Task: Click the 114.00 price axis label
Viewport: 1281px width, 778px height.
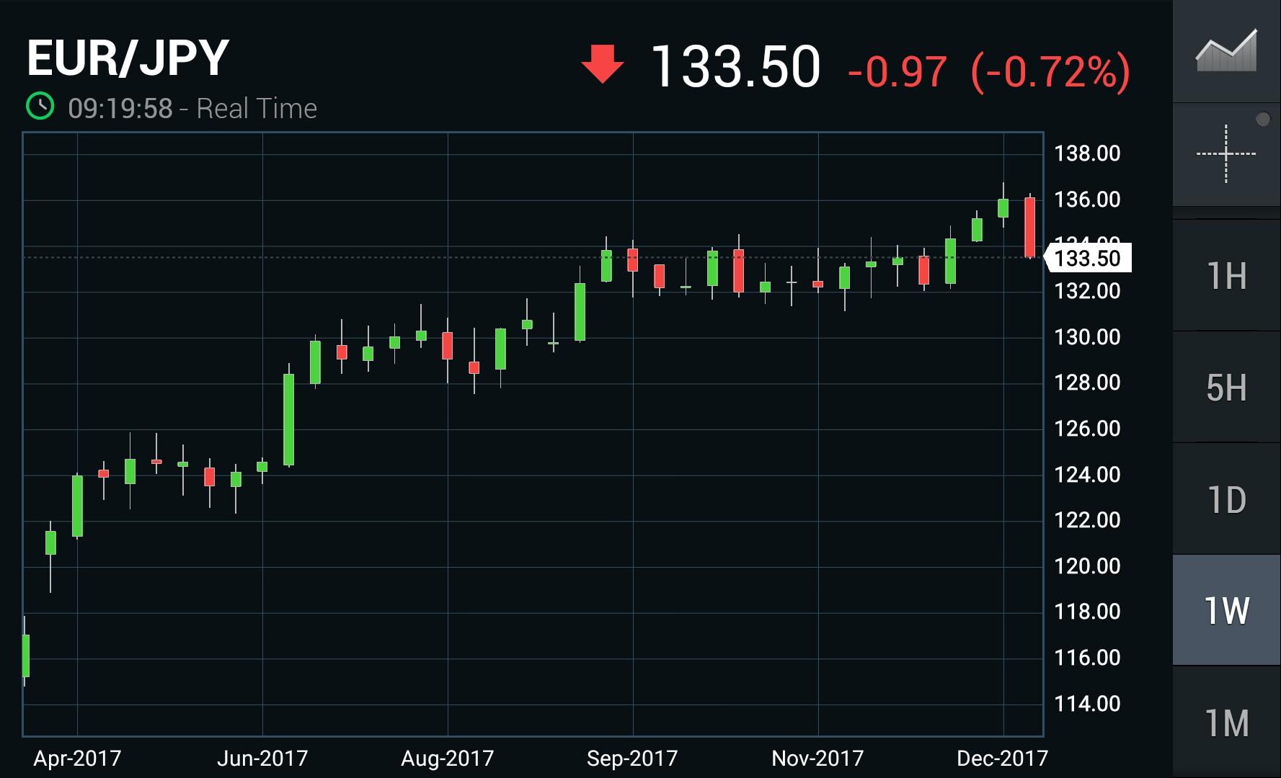Action: click(1087, 704)
